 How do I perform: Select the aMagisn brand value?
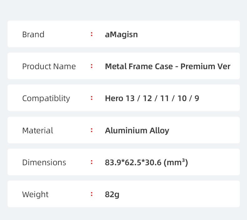click(121, 34)
